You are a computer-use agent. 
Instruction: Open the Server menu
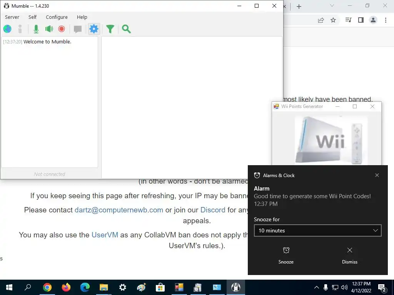12,17
